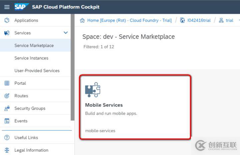This screenshot has width=240, height=155.
Task: Click the sidebar vertical scrollbar
Action: click(72, 67)
